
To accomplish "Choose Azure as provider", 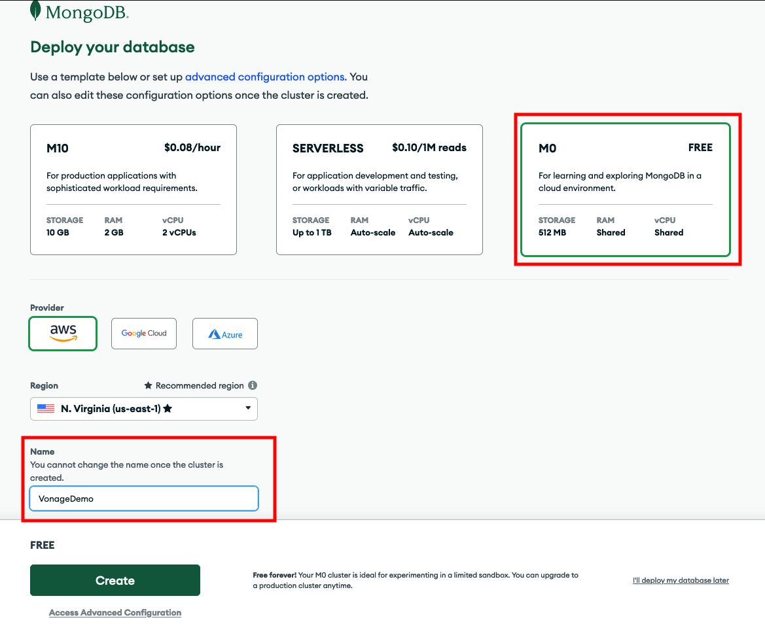I will (225, 334).
